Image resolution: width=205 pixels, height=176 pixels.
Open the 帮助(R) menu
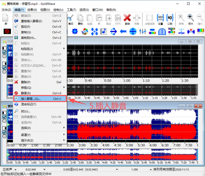pos(111,10)
